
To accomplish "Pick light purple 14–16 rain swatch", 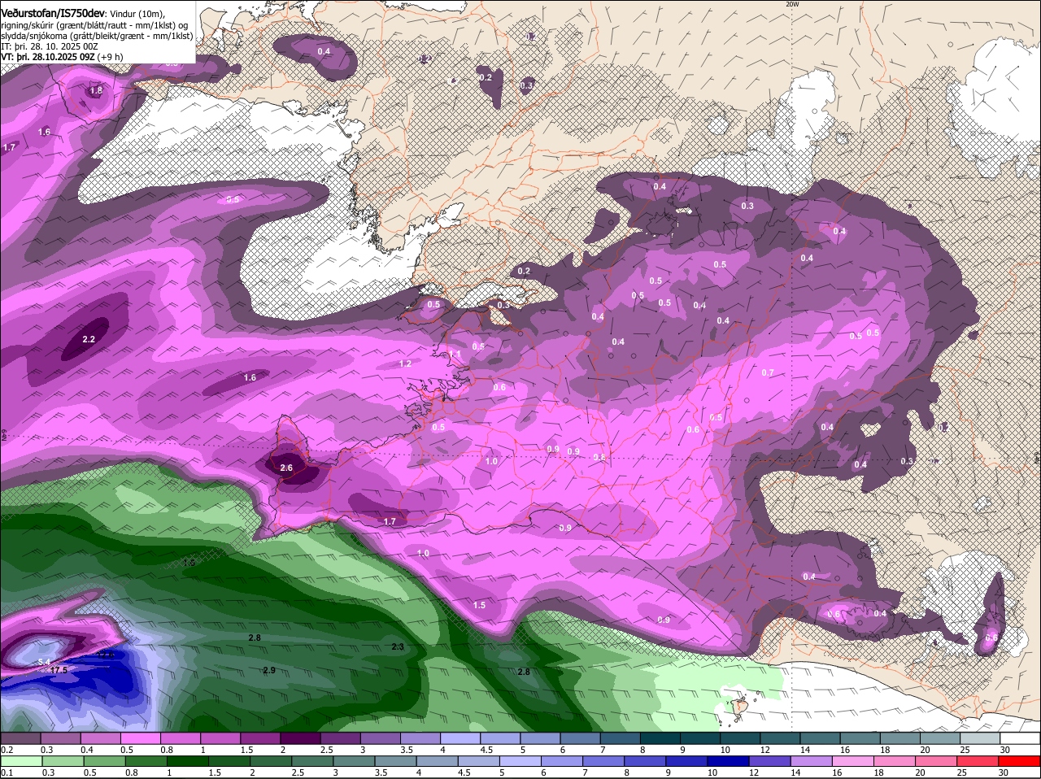I will tap(812, 761).
